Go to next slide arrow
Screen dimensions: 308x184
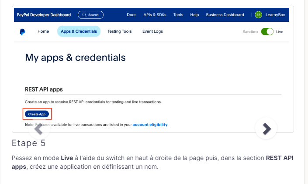pyautogui.click(x=266, y=129)
